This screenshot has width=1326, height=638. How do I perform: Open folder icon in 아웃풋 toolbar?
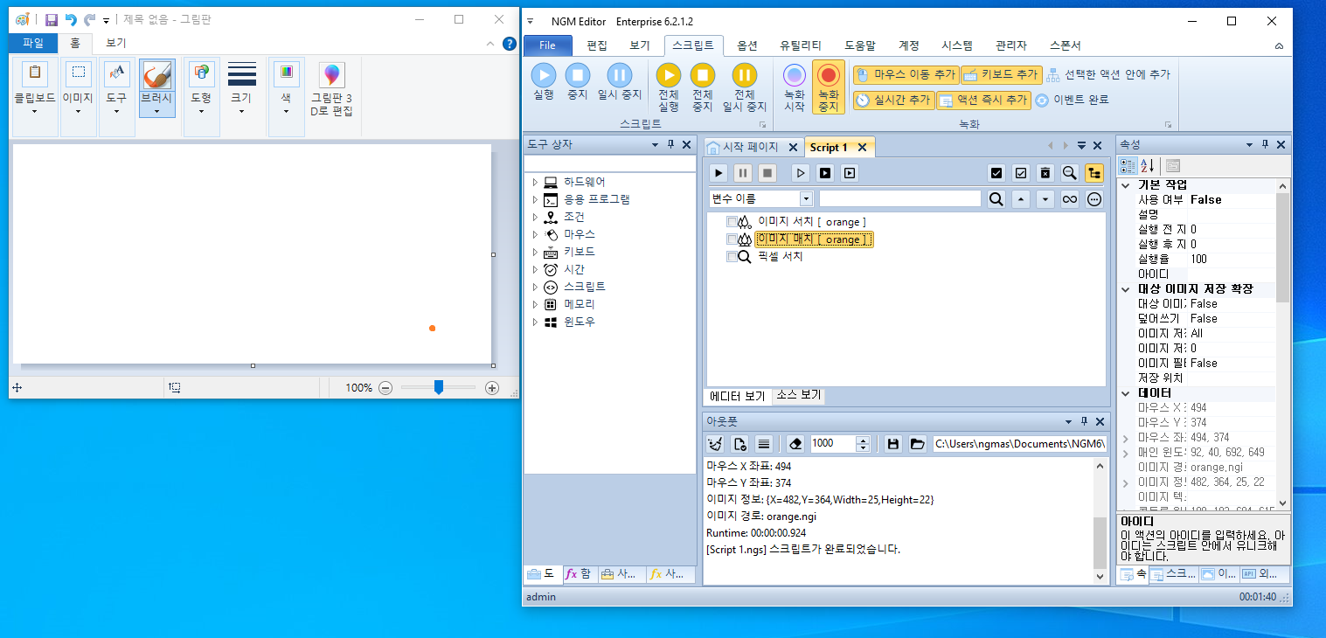point(917,443)
